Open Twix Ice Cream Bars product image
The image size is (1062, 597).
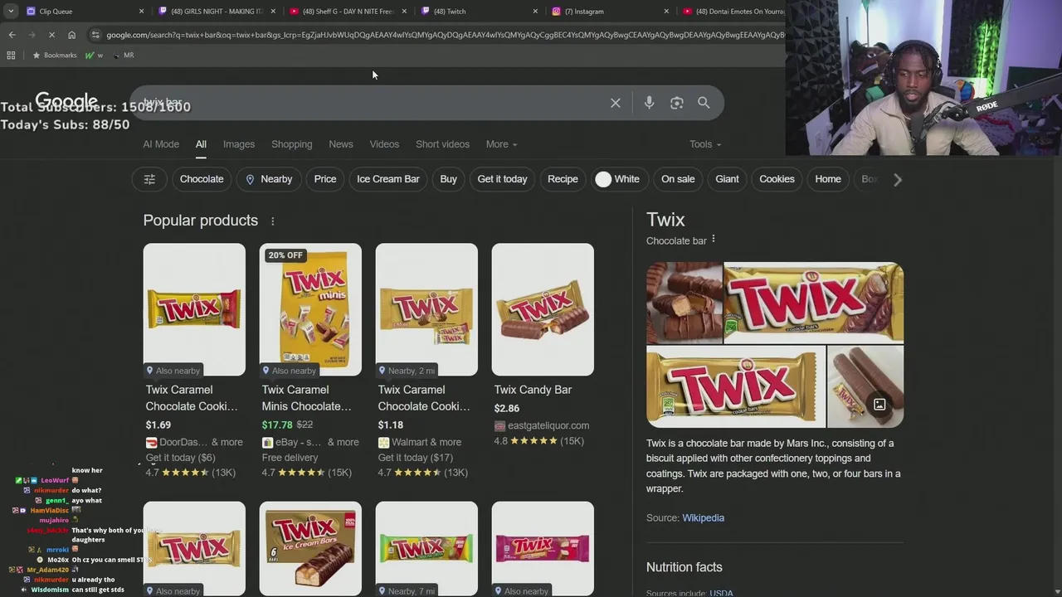[x=310, y=548]
